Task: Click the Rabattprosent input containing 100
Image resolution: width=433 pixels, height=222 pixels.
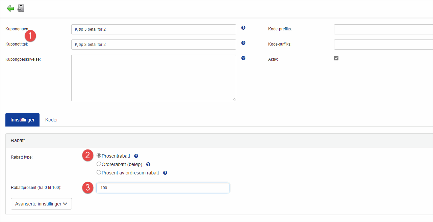Action: coord(163,188)
